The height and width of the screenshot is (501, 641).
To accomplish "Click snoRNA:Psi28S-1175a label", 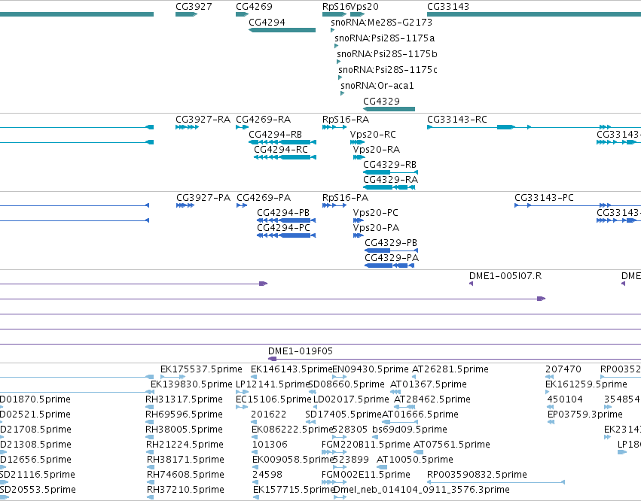I will pyautogui.click(x=385, y=38).
